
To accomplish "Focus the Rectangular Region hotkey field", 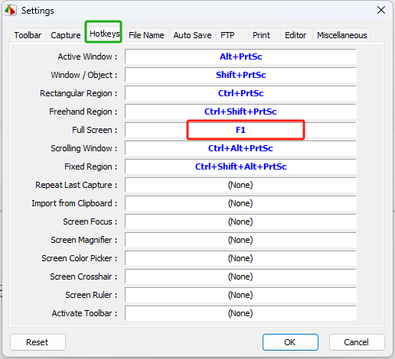I will (x=240, y=93).
